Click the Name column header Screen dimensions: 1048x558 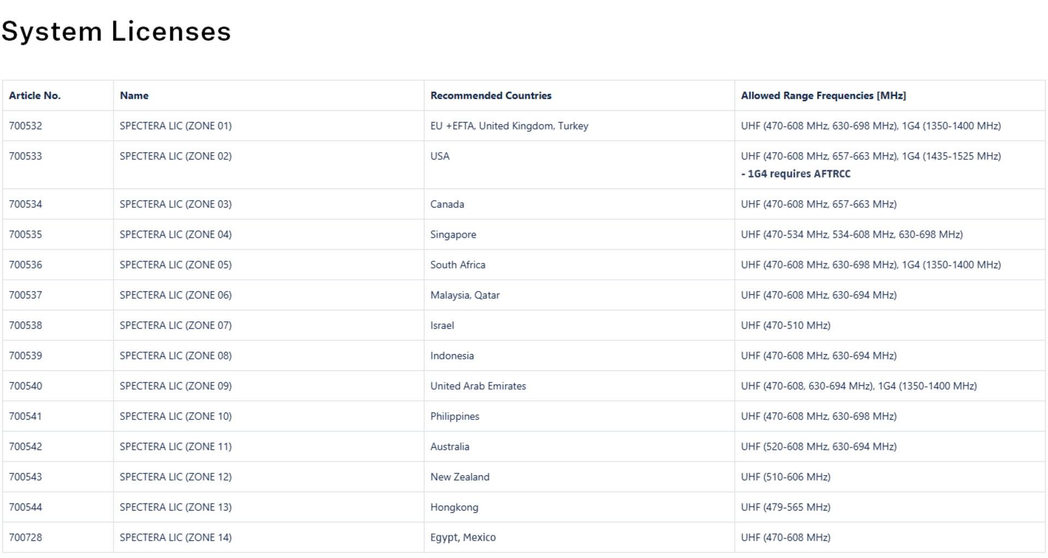(x=134, y=95)
